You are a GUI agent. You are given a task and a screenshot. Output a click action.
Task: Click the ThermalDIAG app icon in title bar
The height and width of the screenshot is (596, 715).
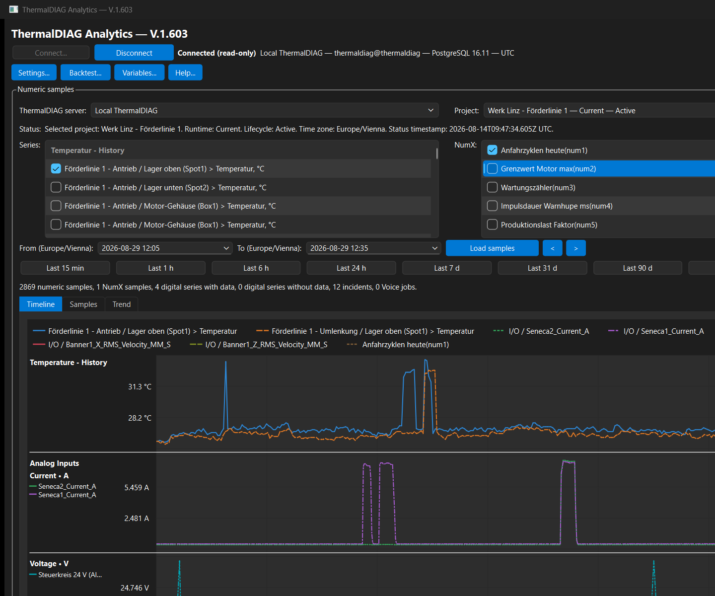[13, 9]
